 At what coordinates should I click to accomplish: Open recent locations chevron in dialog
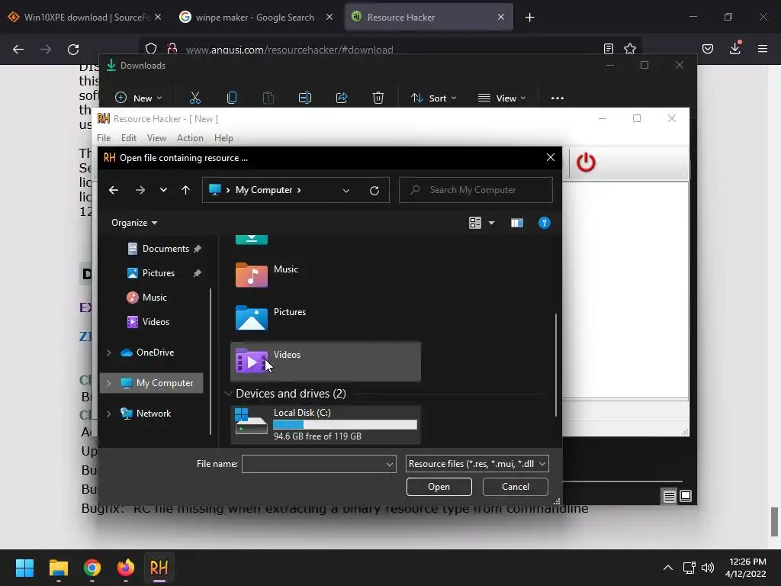[x=163, y=190]
